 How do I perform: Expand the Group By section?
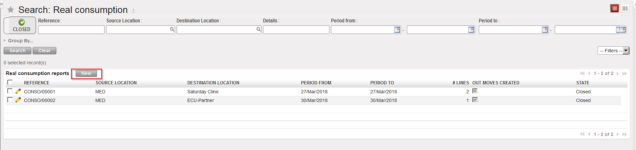[x=20, y=41]
